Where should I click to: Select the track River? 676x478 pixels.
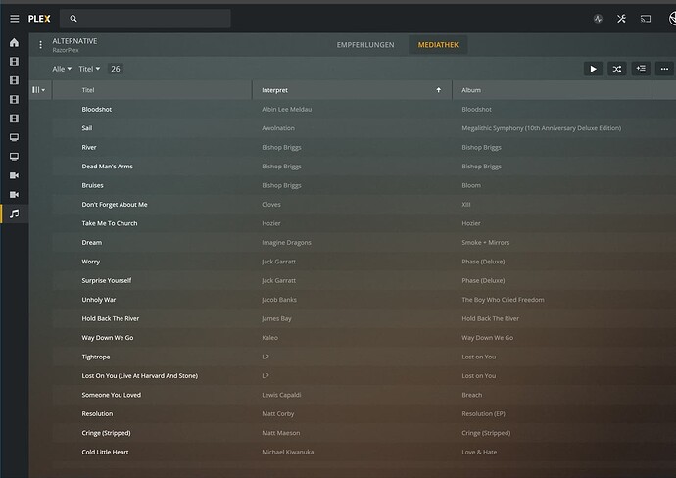point(89,147)
